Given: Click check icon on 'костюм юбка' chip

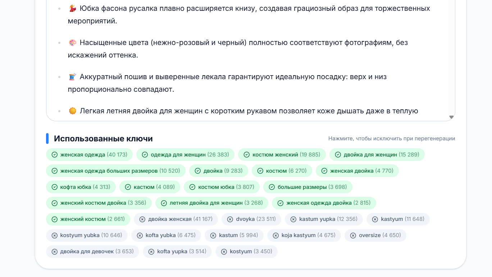Looking at the screenshot, I should click(192, 187).
